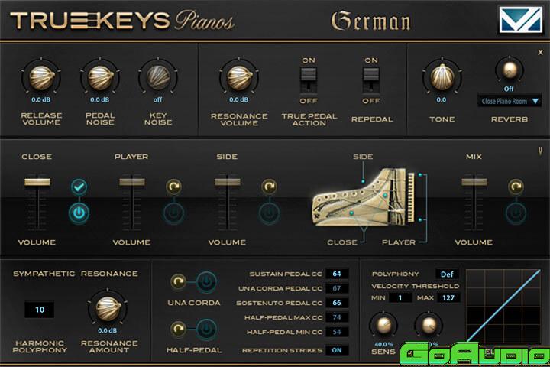Click the Tone 0.0 value readout
This screenshot has width=550, height=367.
[442, 99]
